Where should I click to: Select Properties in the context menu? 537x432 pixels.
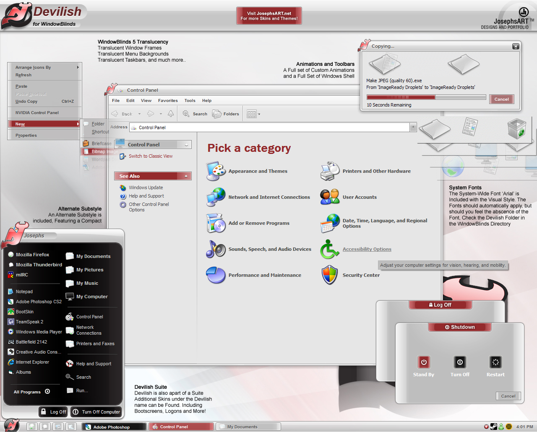(44, 135)
